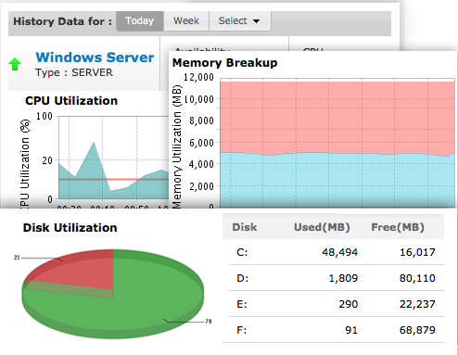Click the Disk Utilization heading
Image resolution: width=458 pixels, height=355 pixels.
click(70, 228)
